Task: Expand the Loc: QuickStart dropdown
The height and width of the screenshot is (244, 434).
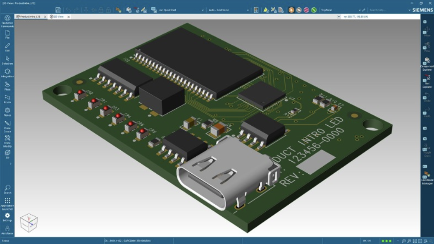Action: (x=203, y=10)
